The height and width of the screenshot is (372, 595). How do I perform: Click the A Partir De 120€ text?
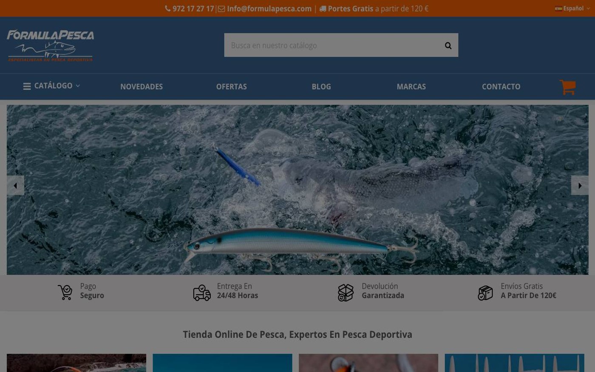[528, 295]
